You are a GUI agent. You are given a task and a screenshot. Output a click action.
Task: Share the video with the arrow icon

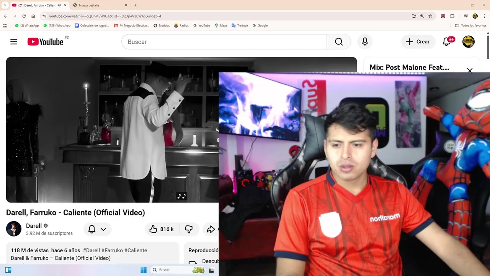pos(211,229)
